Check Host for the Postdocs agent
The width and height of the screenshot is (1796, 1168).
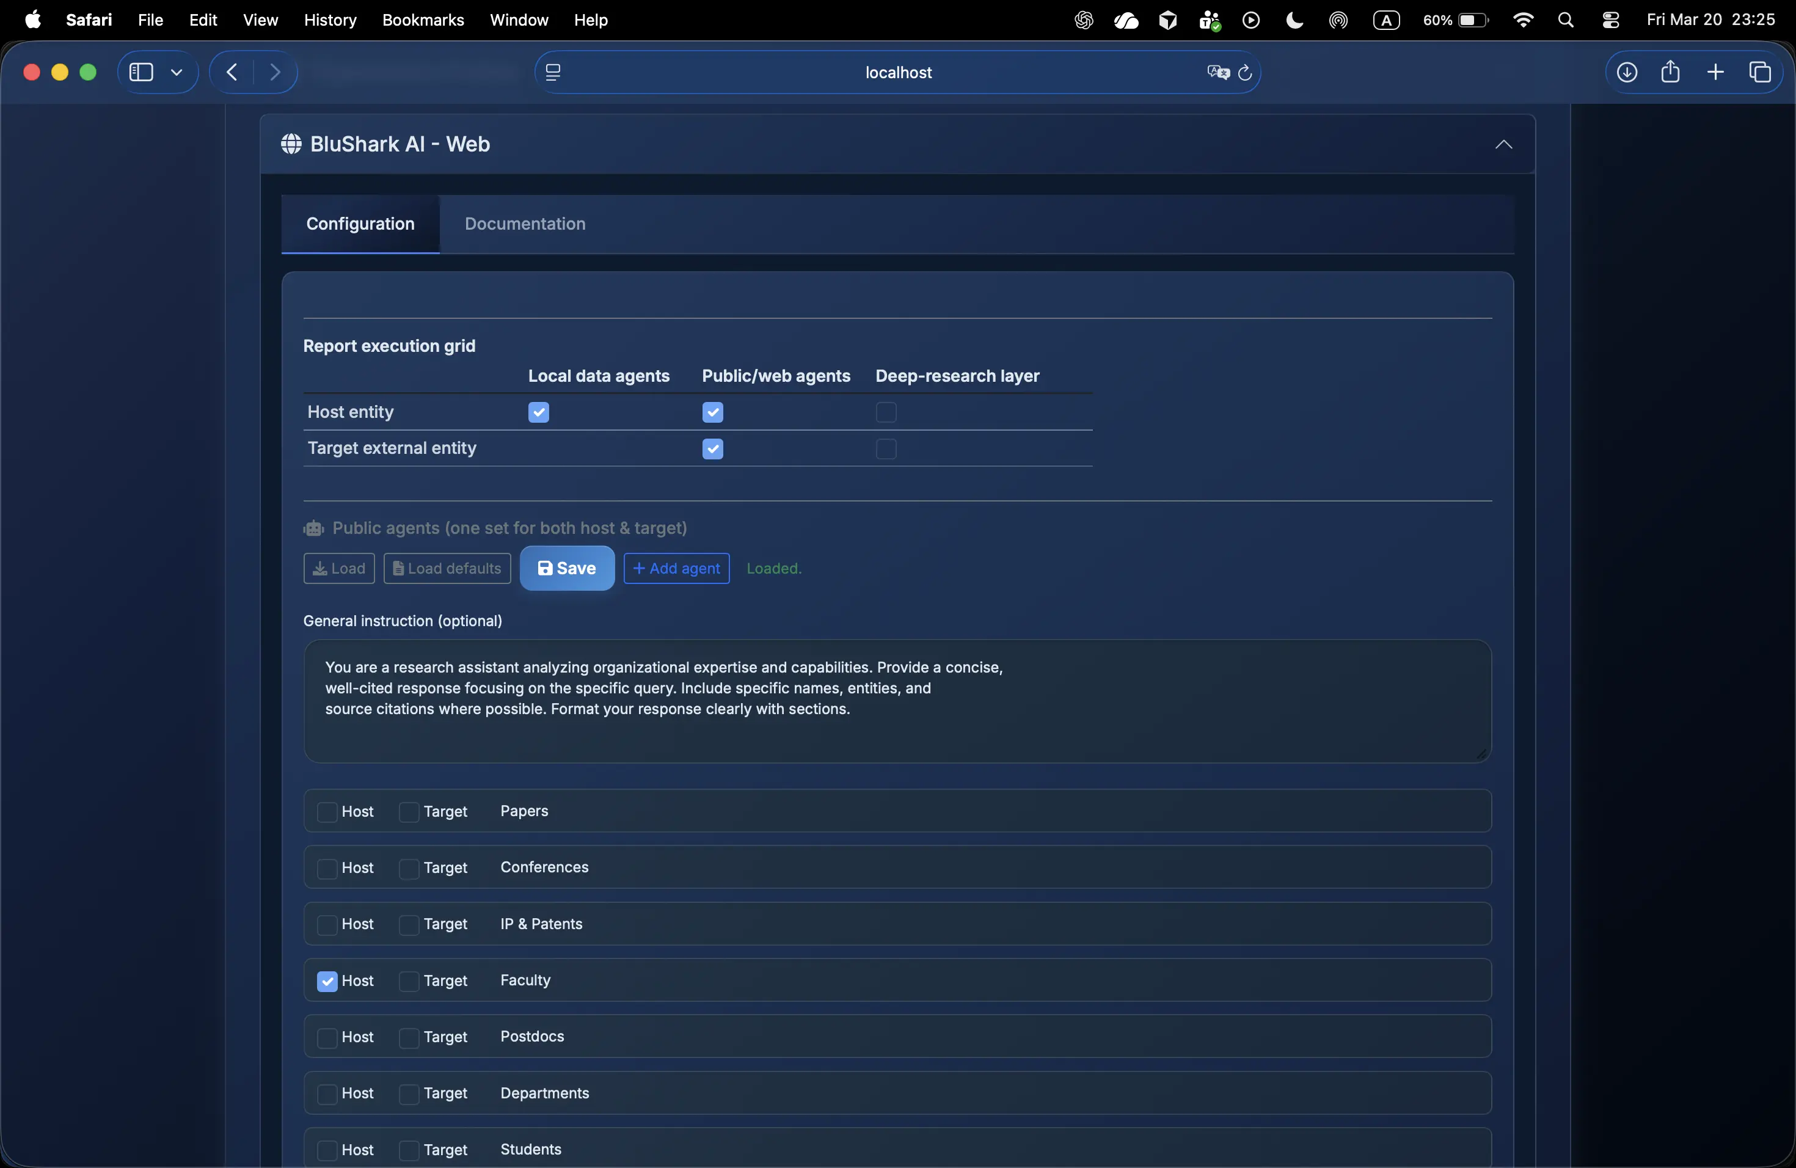[327, 1037]
